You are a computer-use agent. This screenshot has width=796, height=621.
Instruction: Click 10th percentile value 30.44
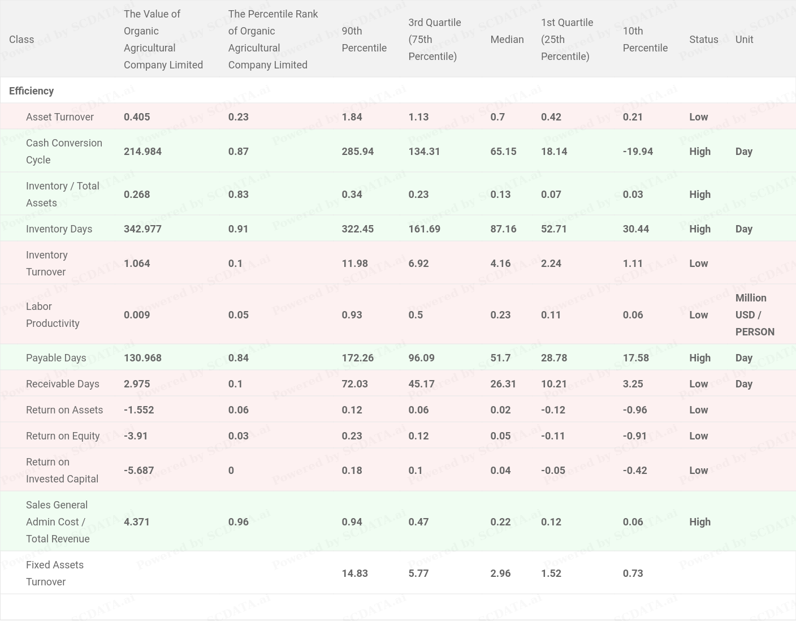(635, 228)
